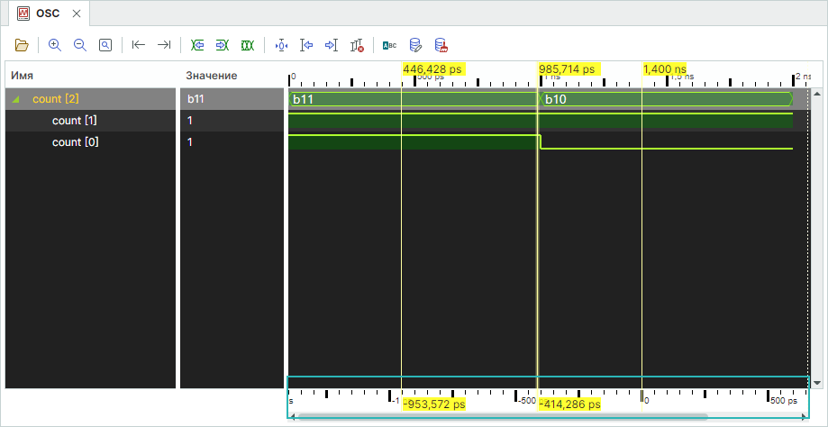Click the green all-transitions icon

tap(247, 45)
